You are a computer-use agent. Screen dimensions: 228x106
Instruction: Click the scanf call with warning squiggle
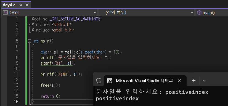coord(58,63)
